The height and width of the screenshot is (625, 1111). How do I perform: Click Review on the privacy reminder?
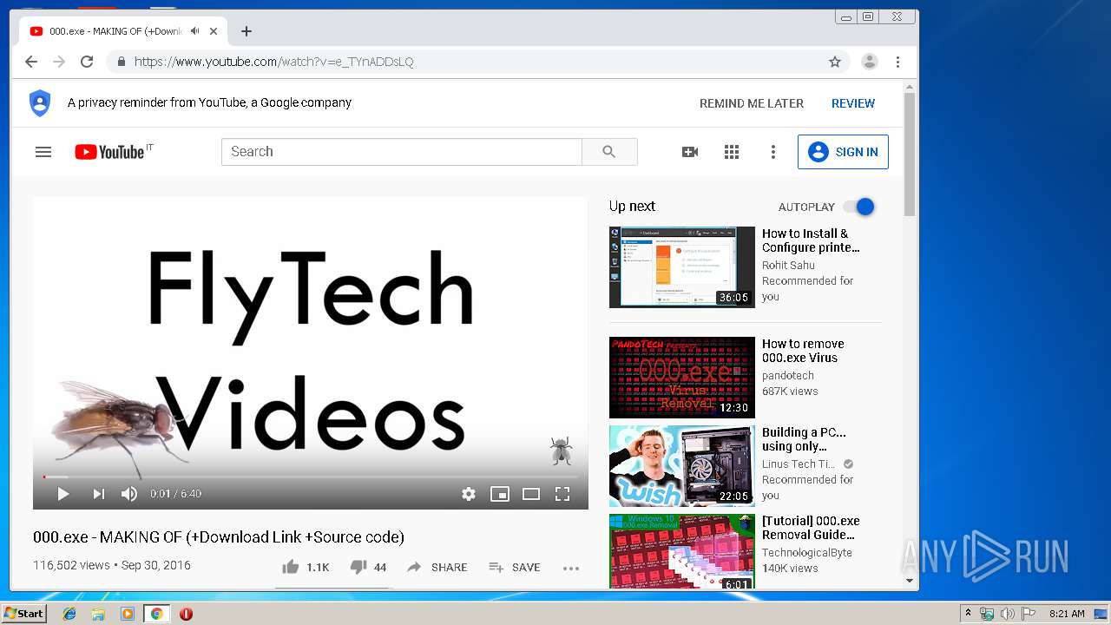853,103
